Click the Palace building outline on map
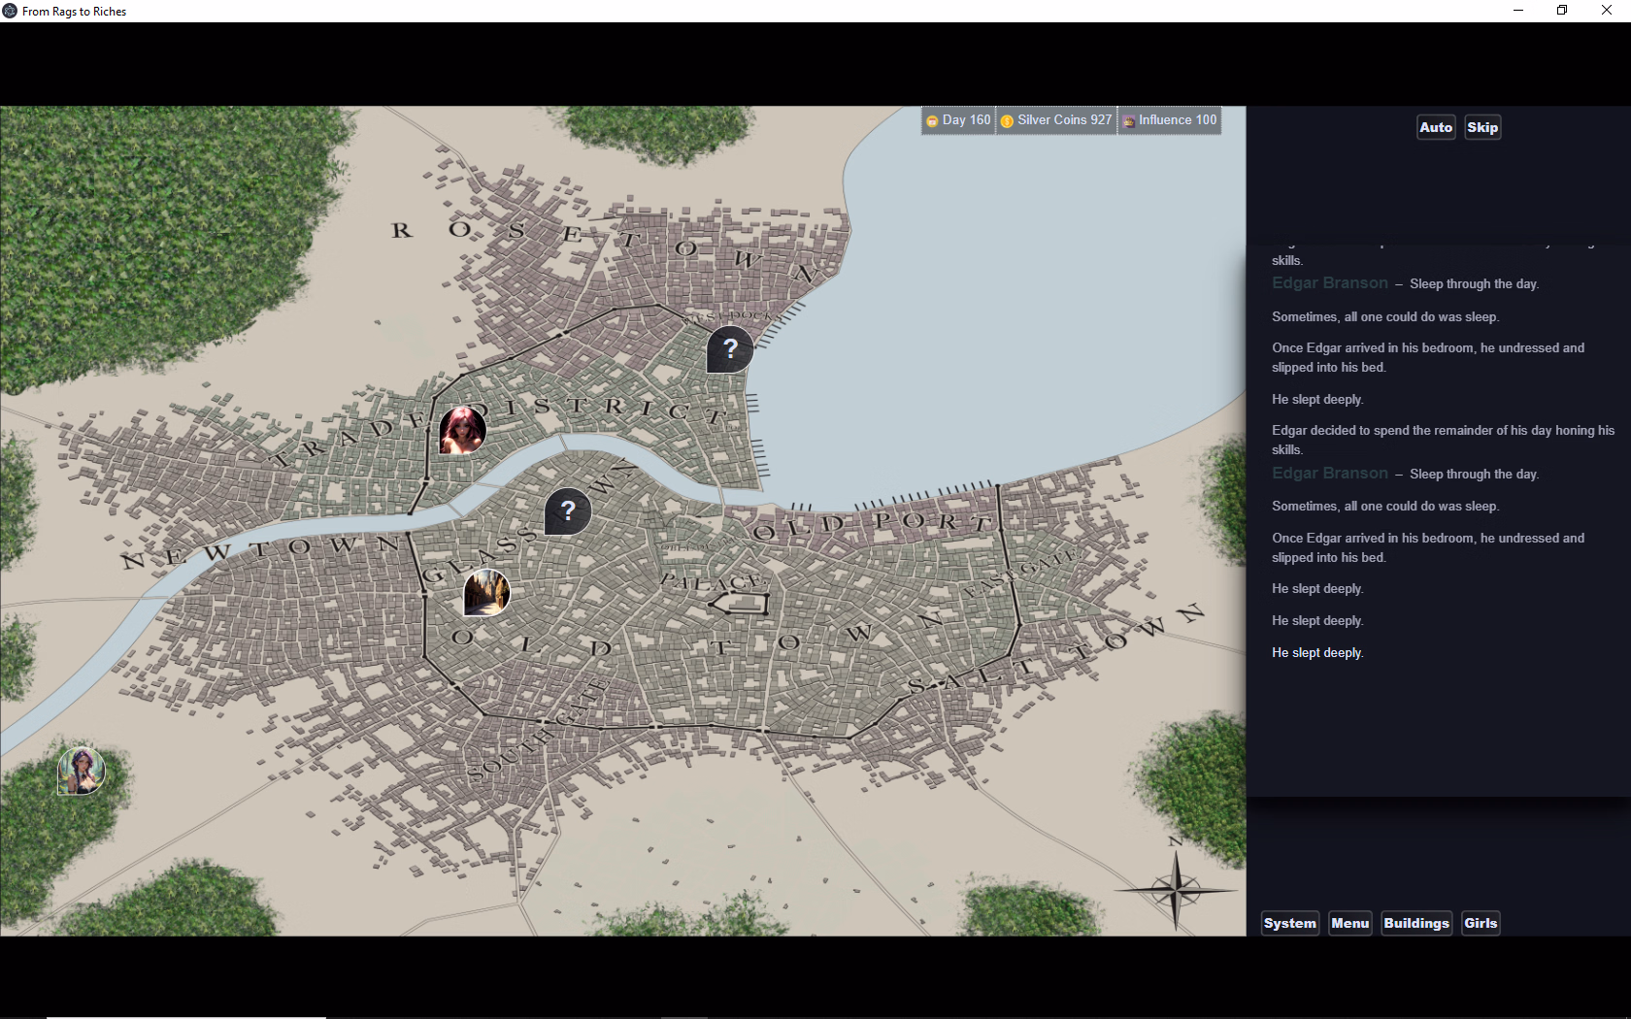The image size is (1631, 1019). click(741, 605)
